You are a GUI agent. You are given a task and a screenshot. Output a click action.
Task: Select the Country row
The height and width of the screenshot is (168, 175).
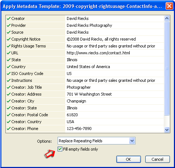coord(85,67)
